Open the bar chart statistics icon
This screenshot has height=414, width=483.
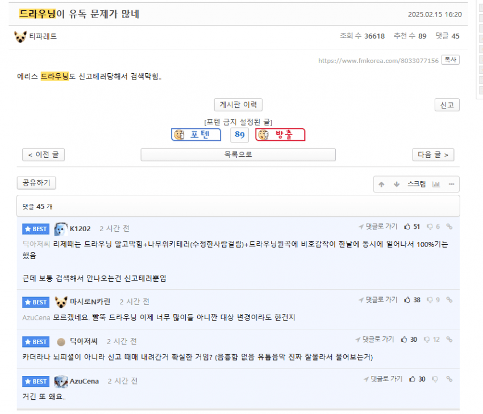pyautogui.click(x=436, y=185)
